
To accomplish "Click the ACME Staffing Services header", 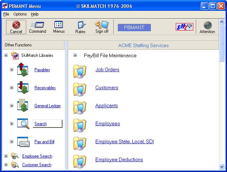I will pos(143,45).
